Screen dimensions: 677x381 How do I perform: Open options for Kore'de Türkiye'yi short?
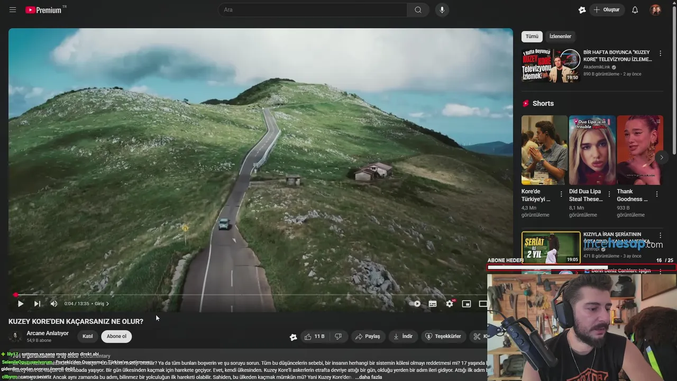561,194
